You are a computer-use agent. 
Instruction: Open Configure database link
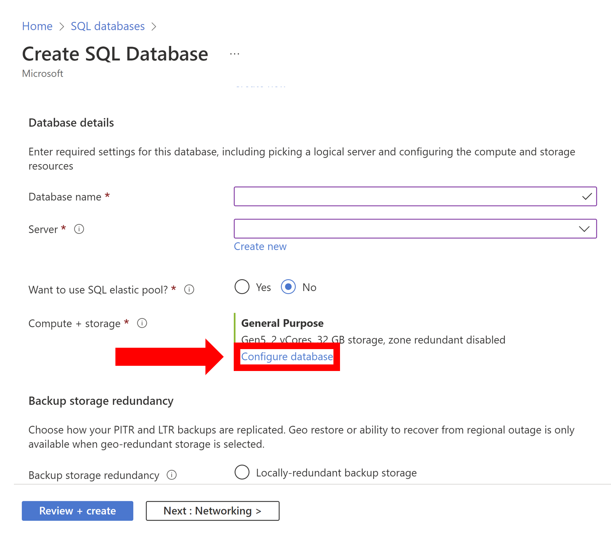(286, 356)
